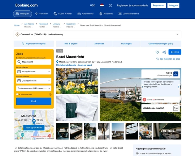
Task: Click the location pin before the address
Action: (x=57, y=62)
